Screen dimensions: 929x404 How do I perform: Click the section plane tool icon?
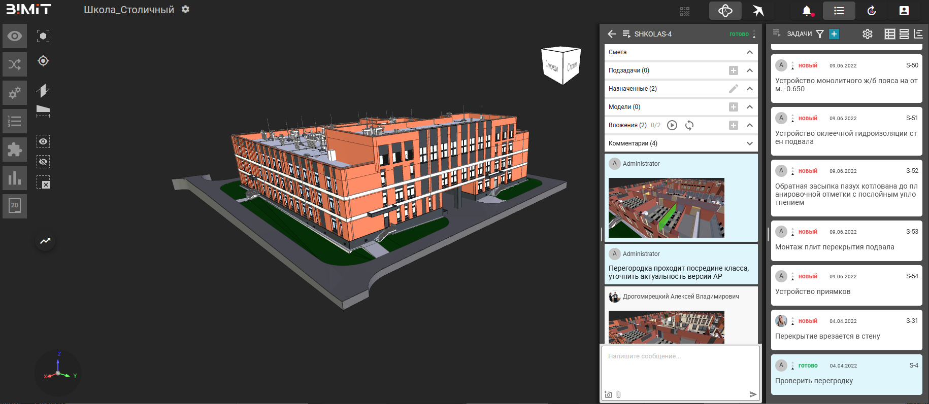click(x=43, y=90)
